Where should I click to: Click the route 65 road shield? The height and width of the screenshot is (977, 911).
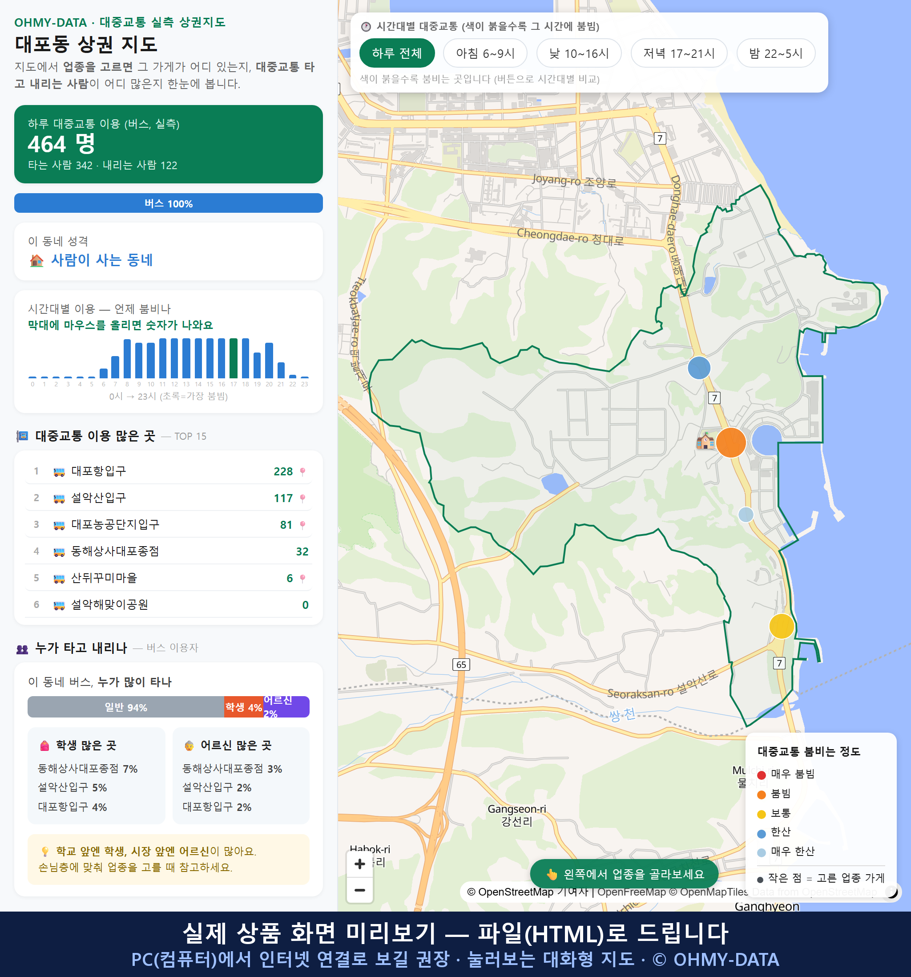tap(461, 665)
